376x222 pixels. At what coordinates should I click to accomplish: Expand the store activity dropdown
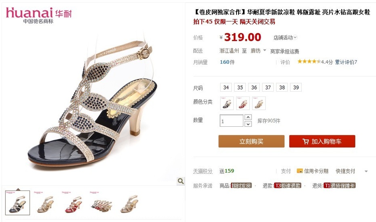(x=285, y=38)
